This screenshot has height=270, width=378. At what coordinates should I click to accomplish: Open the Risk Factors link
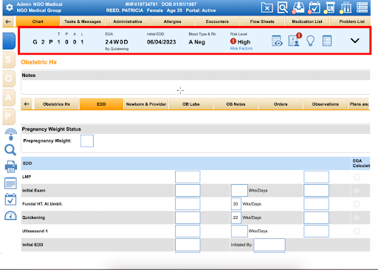[241, 48]
